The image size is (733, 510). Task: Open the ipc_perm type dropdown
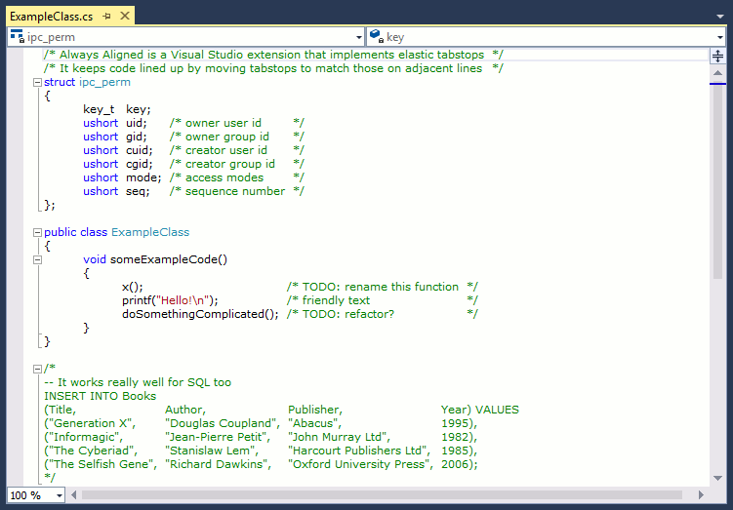coord(359,37)
